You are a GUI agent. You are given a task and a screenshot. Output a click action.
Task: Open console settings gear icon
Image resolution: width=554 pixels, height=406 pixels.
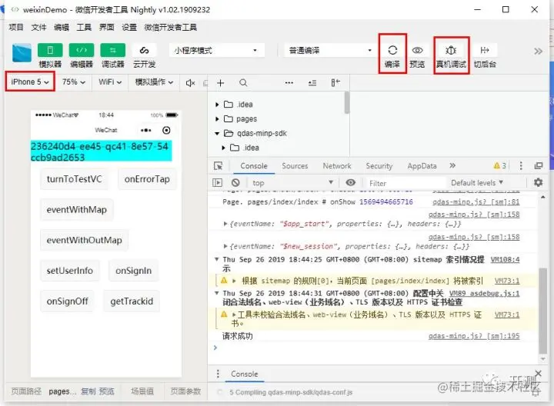pyautogui.click(x=538, y=182)
